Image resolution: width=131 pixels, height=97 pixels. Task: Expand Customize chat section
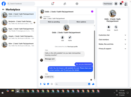click(112, 35)
